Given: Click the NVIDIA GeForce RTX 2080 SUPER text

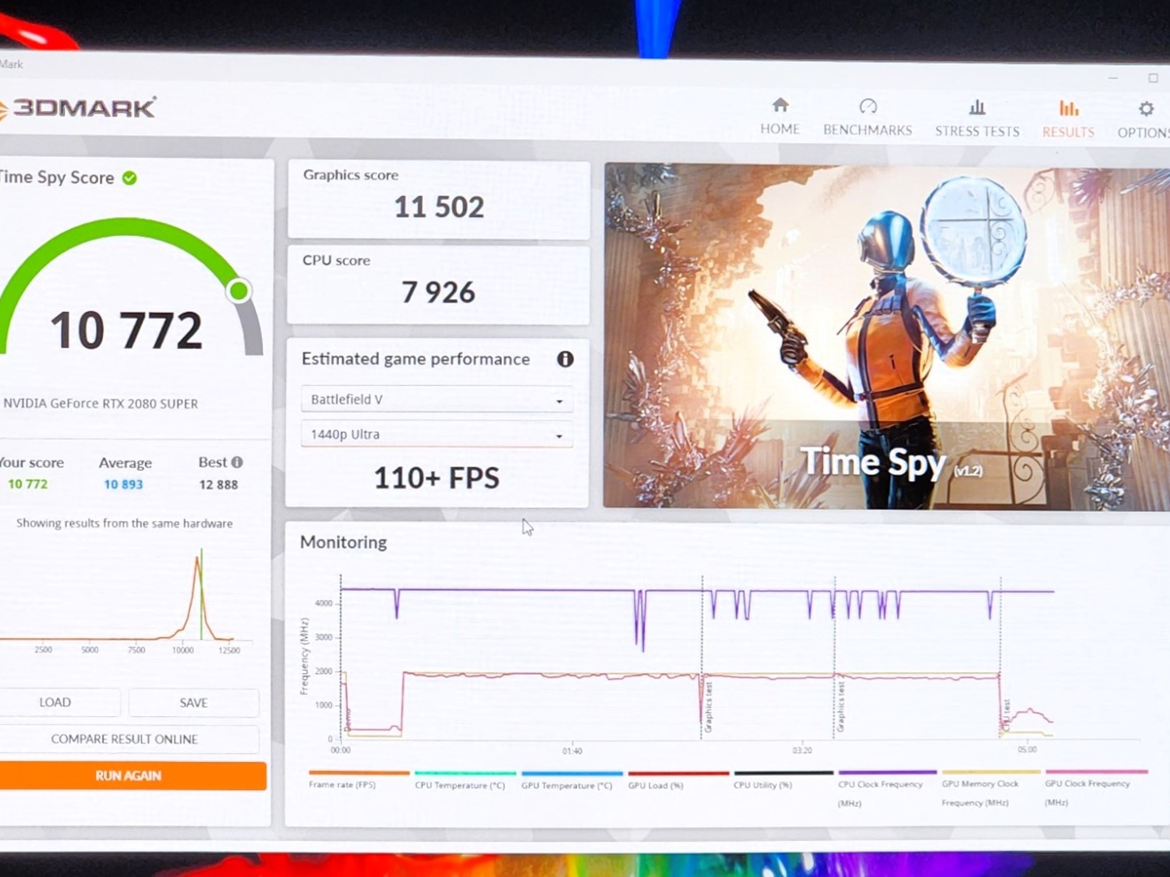Looking at the screenshot, I should pos(101,404).
